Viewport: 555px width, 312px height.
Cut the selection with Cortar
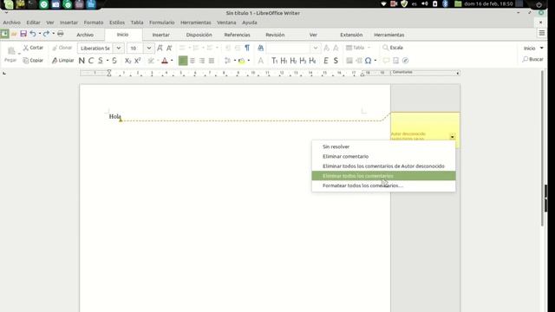point(33,48)
